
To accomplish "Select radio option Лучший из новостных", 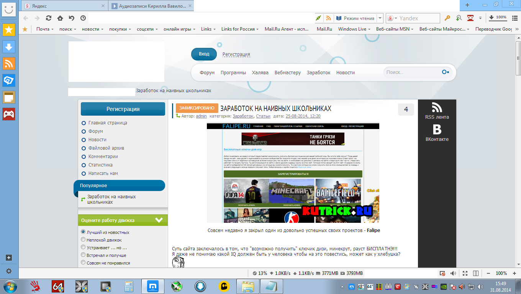I will [x=83, y=232].
